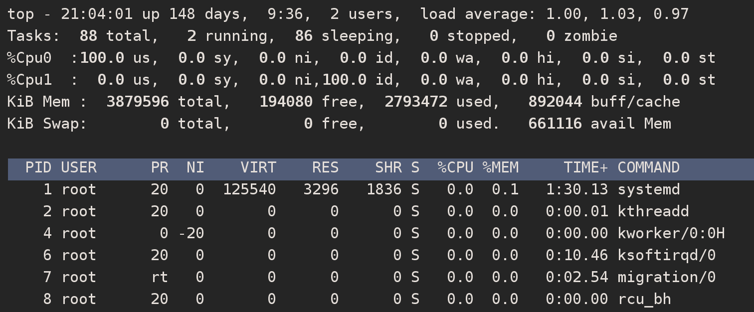Click the TIME+ column header
This screenshot has height=312, width=754.
click(585, 167)
